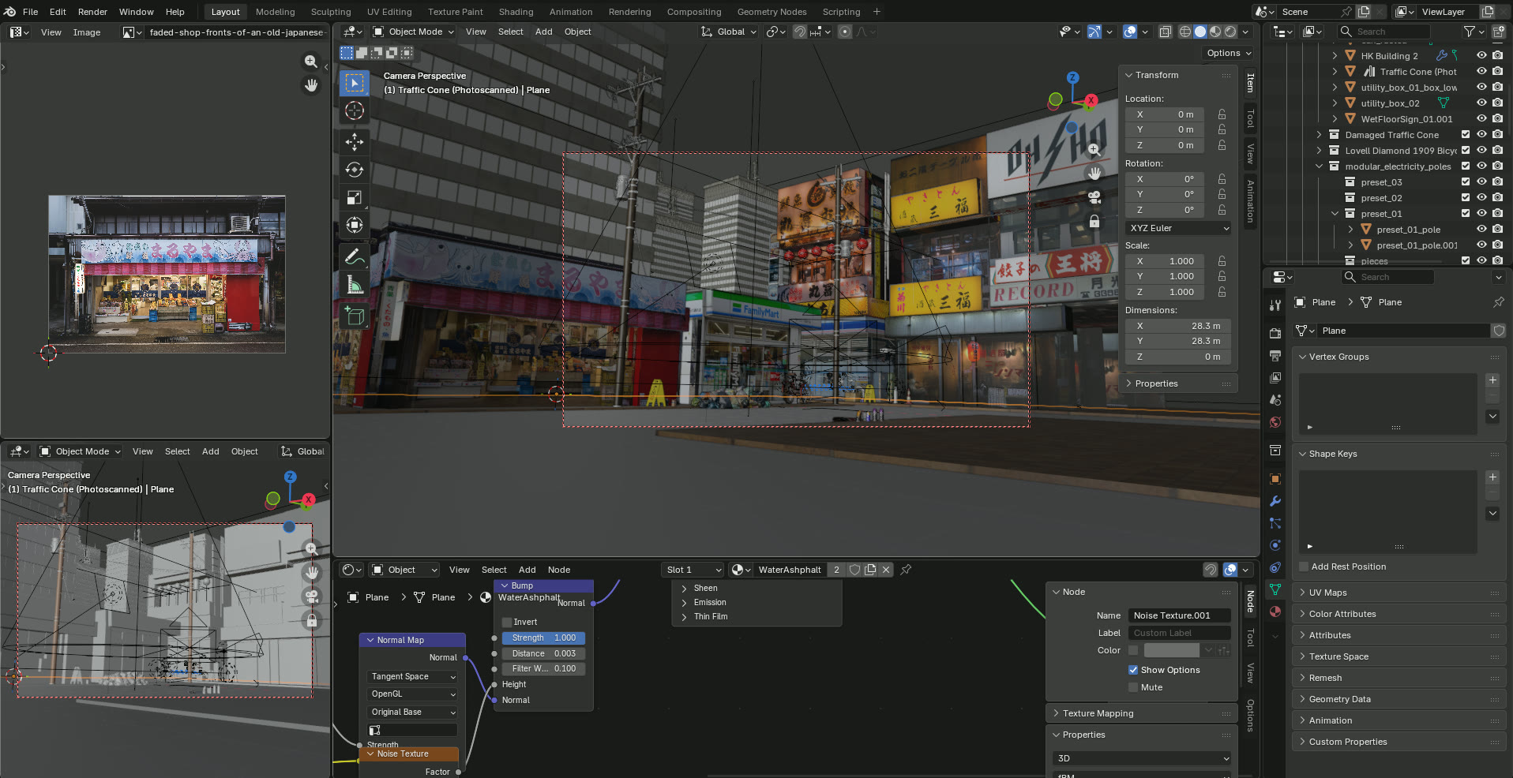Select the Add Cube tool
Image resolution: width=1513 pixels, height=778 pixels.
click(355, 316)
